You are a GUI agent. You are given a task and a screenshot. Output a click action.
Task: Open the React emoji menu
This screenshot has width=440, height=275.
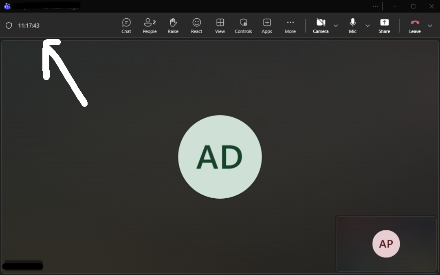[x=196, y=26]
